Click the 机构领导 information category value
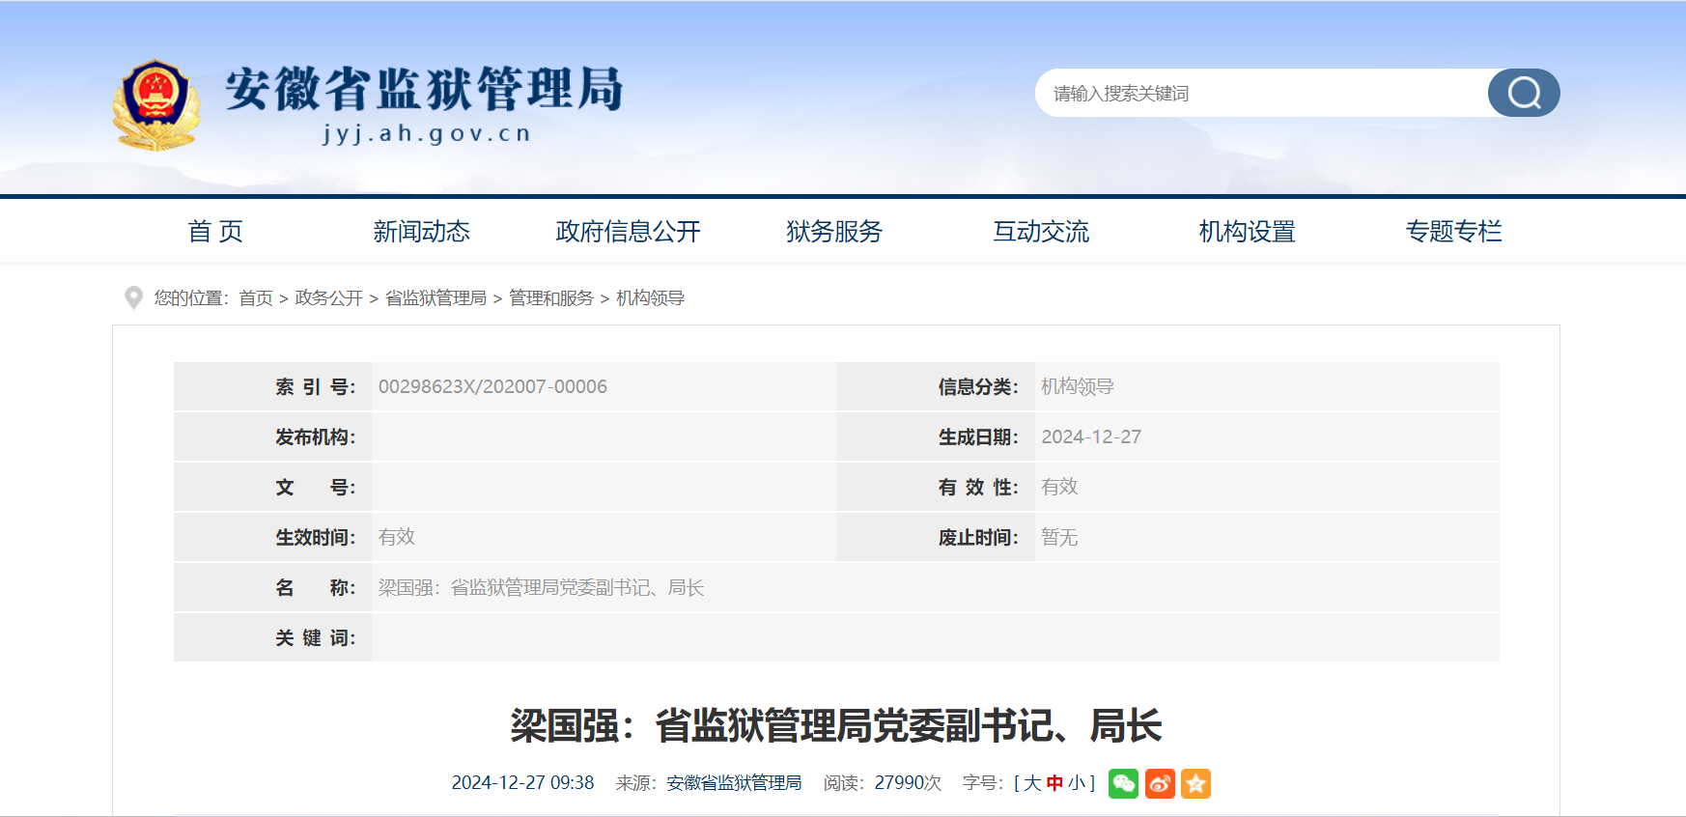 (x=1078, y=386)
